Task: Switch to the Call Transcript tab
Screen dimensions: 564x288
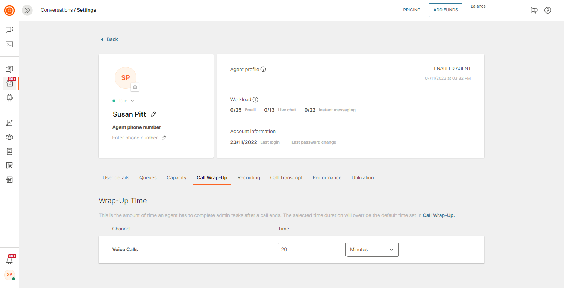Action: point(286,178)
